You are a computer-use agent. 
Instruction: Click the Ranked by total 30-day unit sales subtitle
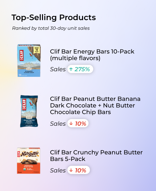pyautogui.click(x=51, y=28)
